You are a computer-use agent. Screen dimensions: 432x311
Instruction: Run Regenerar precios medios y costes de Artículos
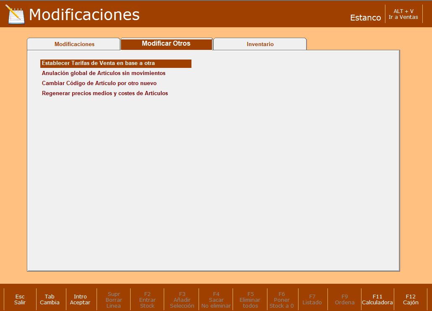coord(105,93)
